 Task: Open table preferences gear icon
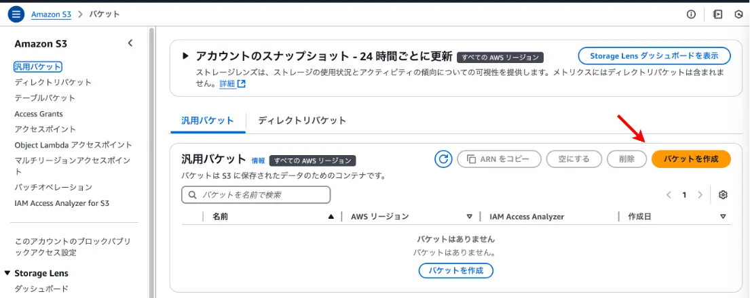[723, 195]
